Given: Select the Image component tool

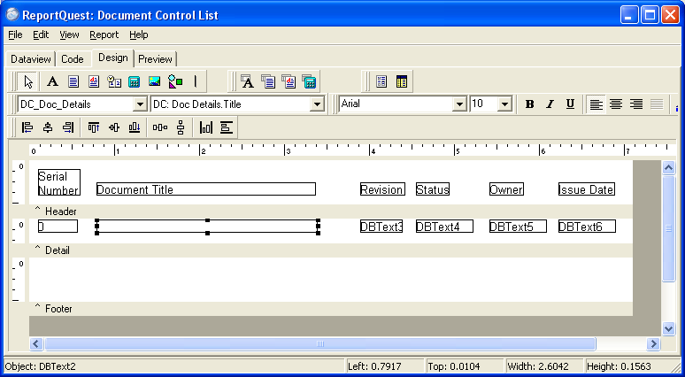Looking at the screenshot, I should [155, 81].
